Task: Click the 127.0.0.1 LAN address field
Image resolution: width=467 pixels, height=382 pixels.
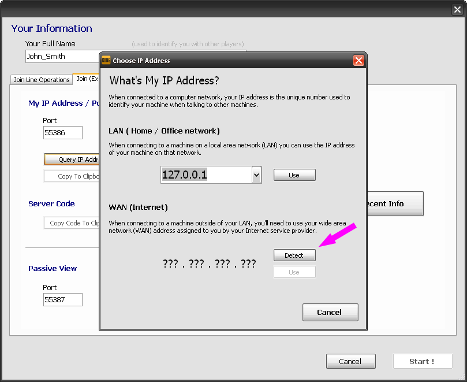Action: (x=206, y=175)
